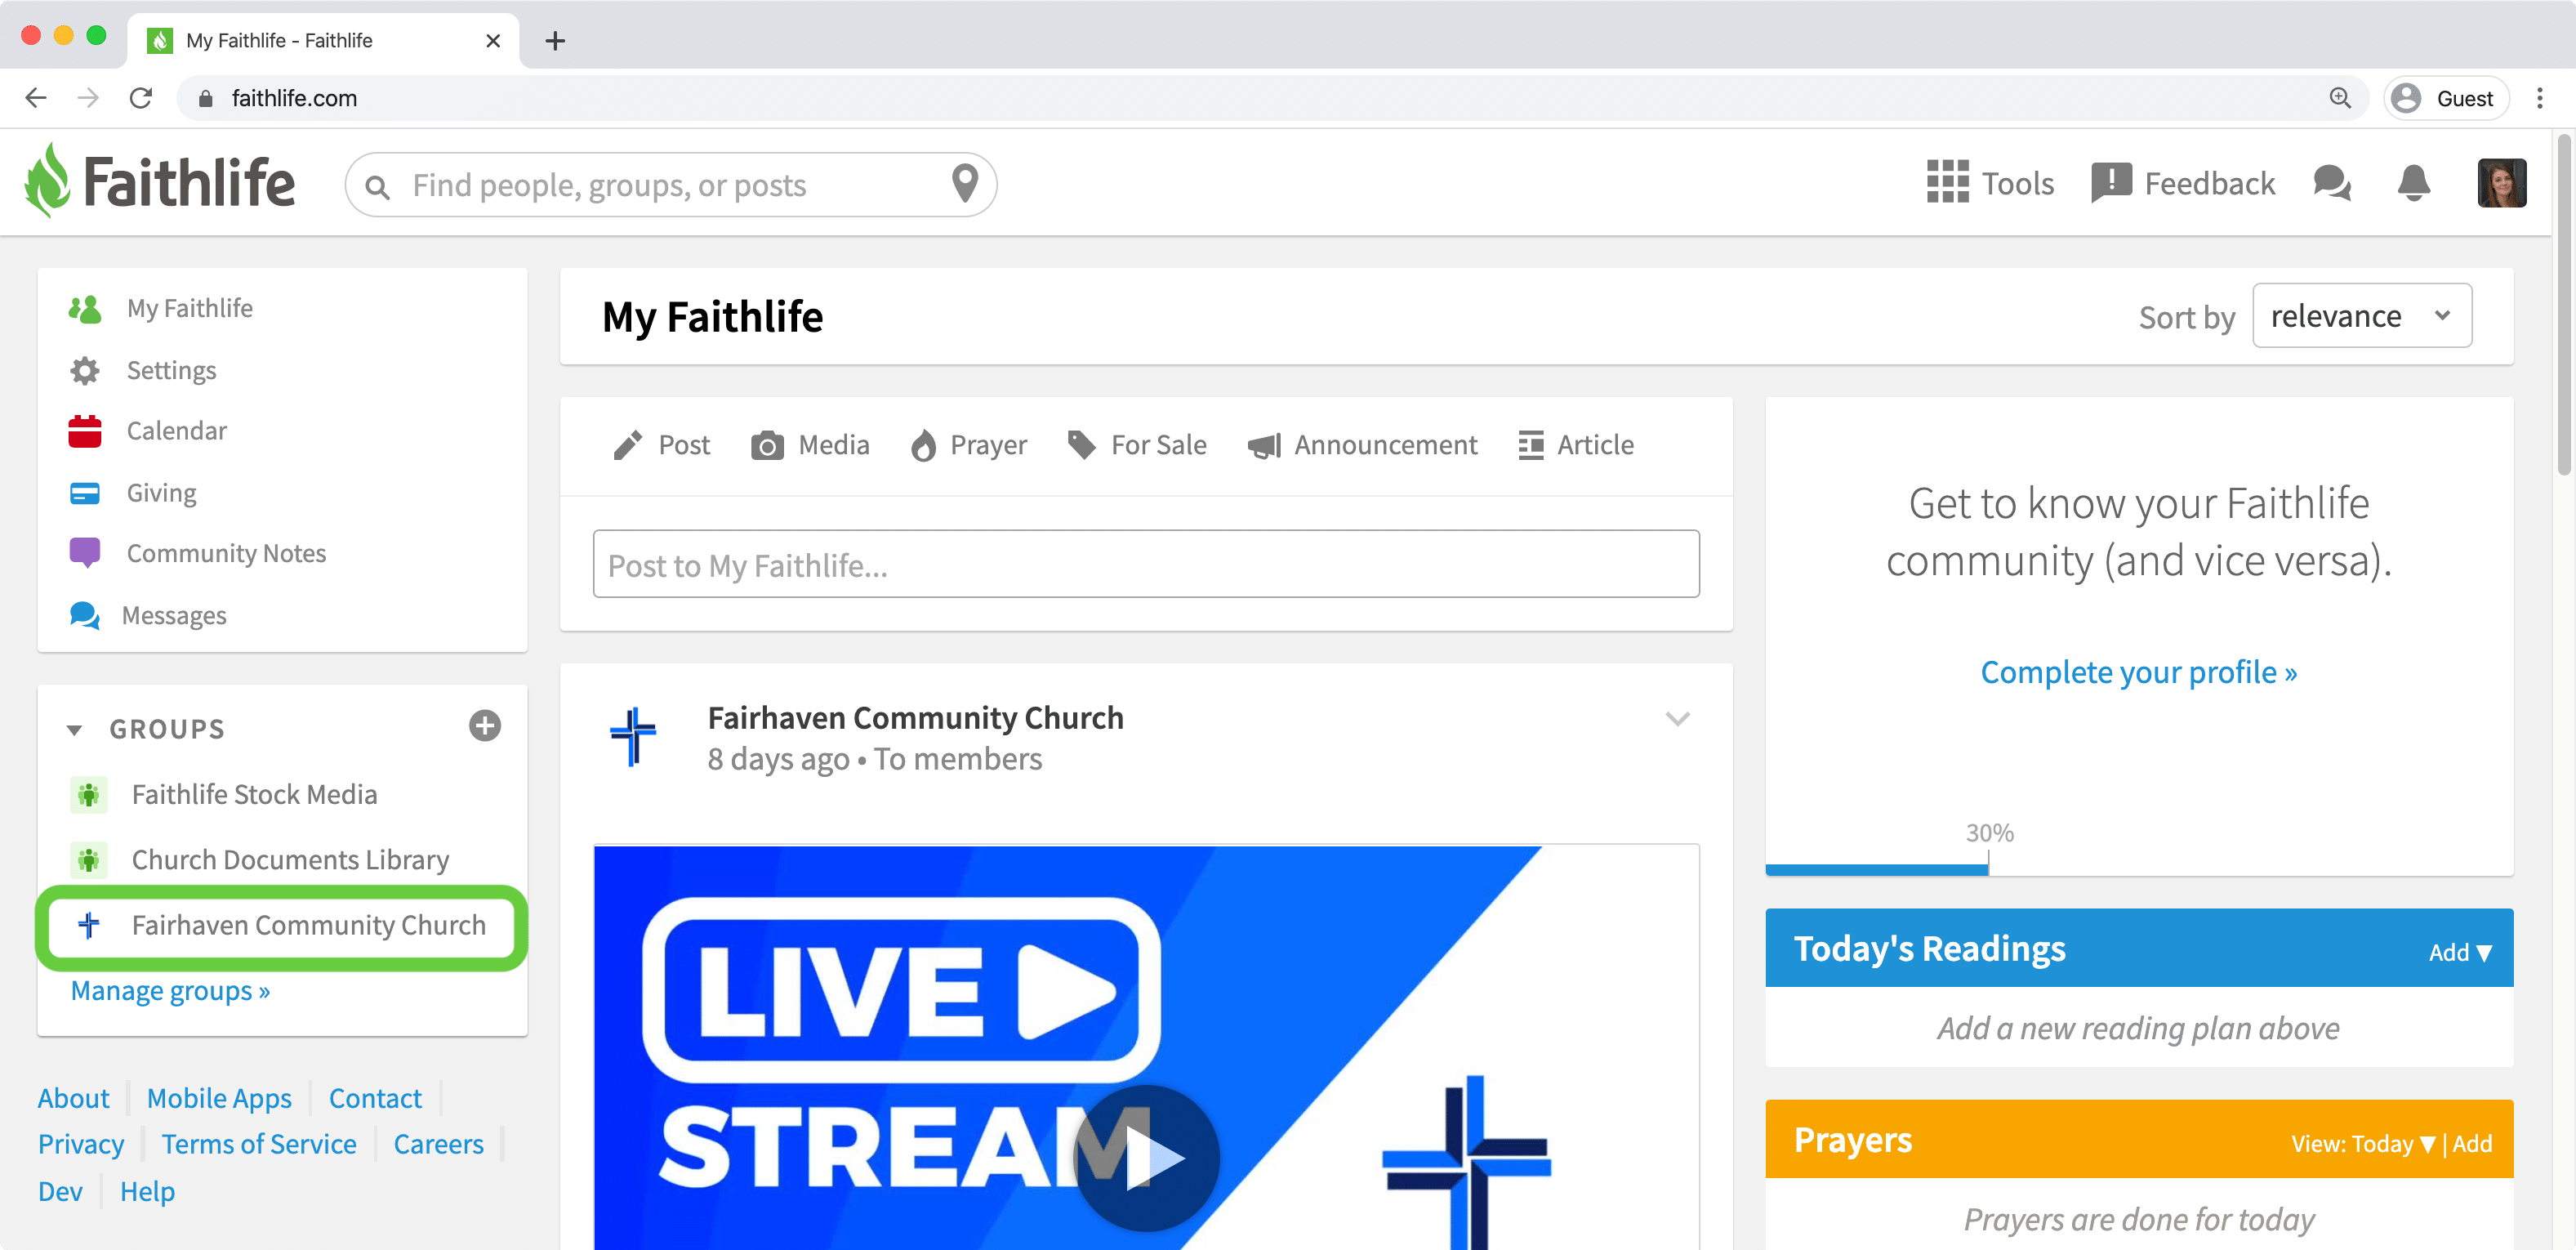The image size is (2576, 1250).
Task: Click the notifications bell icon
Action: point(2413,183)
